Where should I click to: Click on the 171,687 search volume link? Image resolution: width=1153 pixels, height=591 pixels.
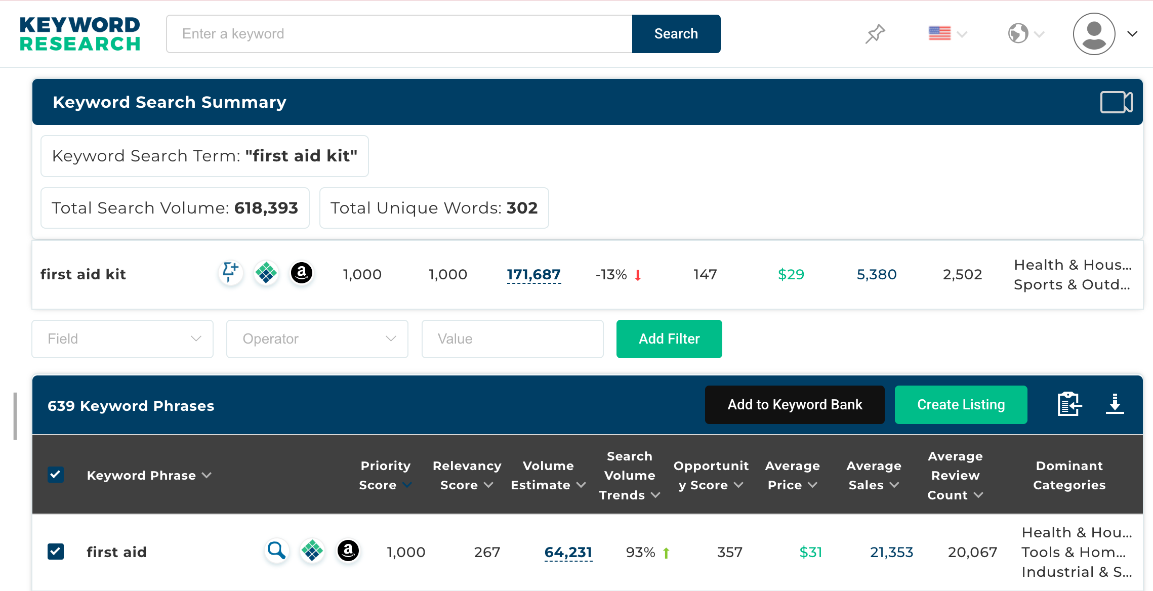pos(533,274)
